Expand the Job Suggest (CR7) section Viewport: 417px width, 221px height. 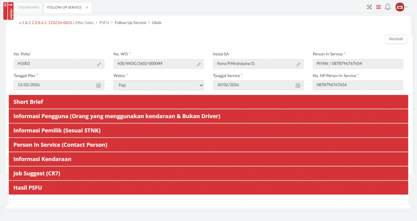(208, 173)
